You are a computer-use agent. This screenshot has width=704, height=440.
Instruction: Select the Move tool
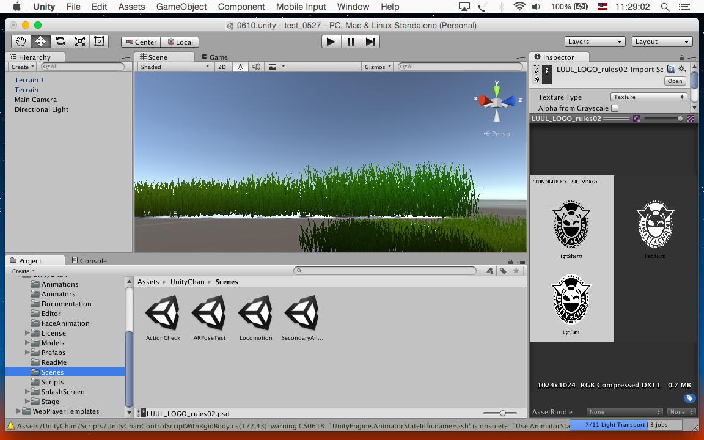[40, 42]
